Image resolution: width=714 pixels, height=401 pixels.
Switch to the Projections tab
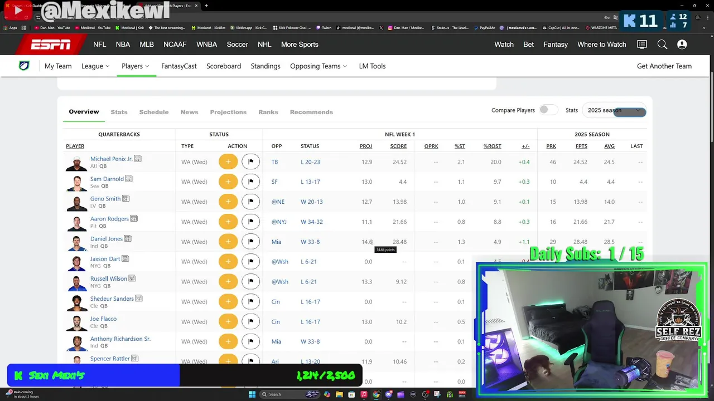[228, 112]
